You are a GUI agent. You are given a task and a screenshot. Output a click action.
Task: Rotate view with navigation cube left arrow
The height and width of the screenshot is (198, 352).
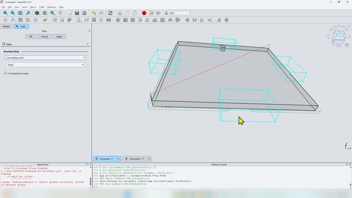[x=328, y=36]
